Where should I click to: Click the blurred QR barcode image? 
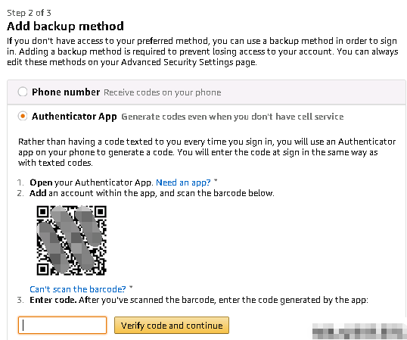click(72, 240)
